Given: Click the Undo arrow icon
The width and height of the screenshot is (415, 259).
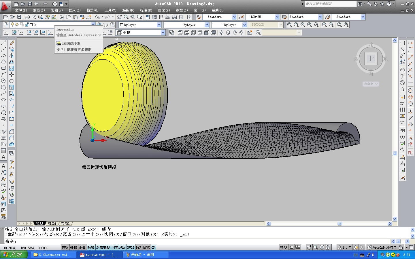Looking at the screenshot, I should pos(97,17).
